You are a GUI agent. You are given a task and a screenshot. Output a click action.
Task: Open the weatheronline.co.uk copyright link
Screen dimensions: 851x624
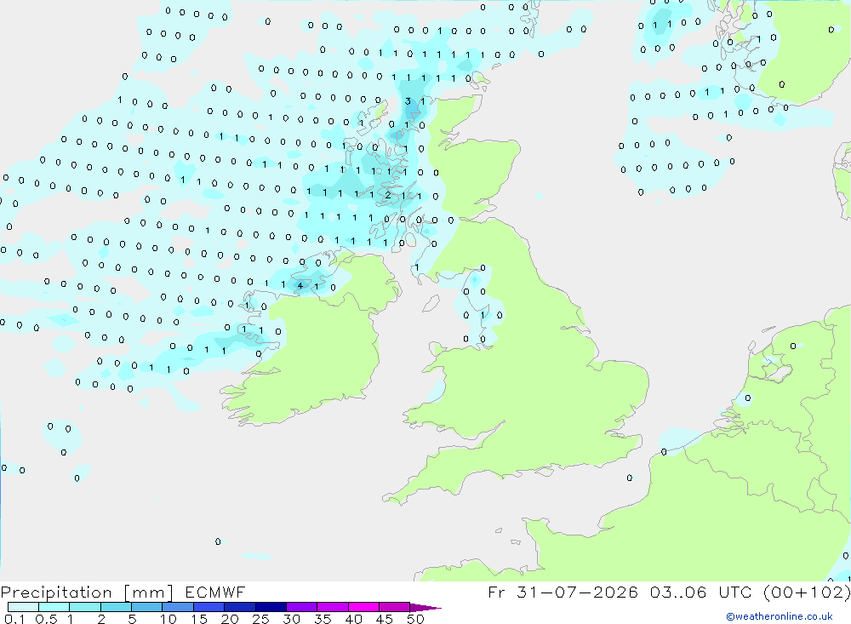coord(780,616)
